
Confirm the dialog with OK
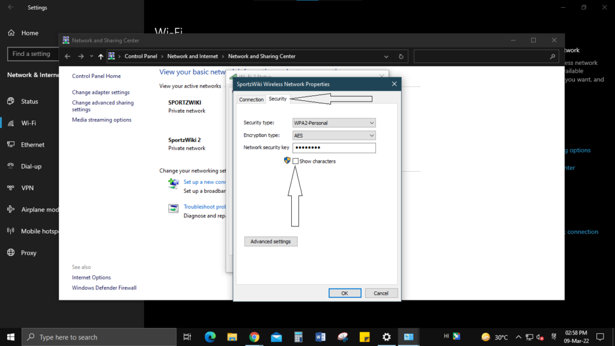coord(345,293)
